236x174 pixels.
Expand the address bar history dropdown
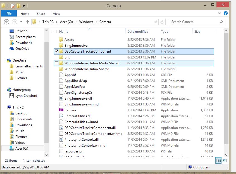pos(156,22)
